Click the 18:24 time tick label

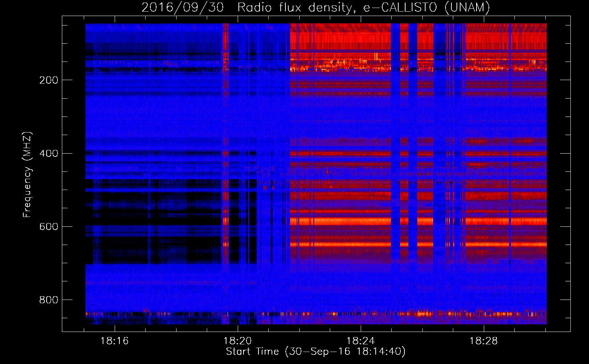(x=361, y=341)
